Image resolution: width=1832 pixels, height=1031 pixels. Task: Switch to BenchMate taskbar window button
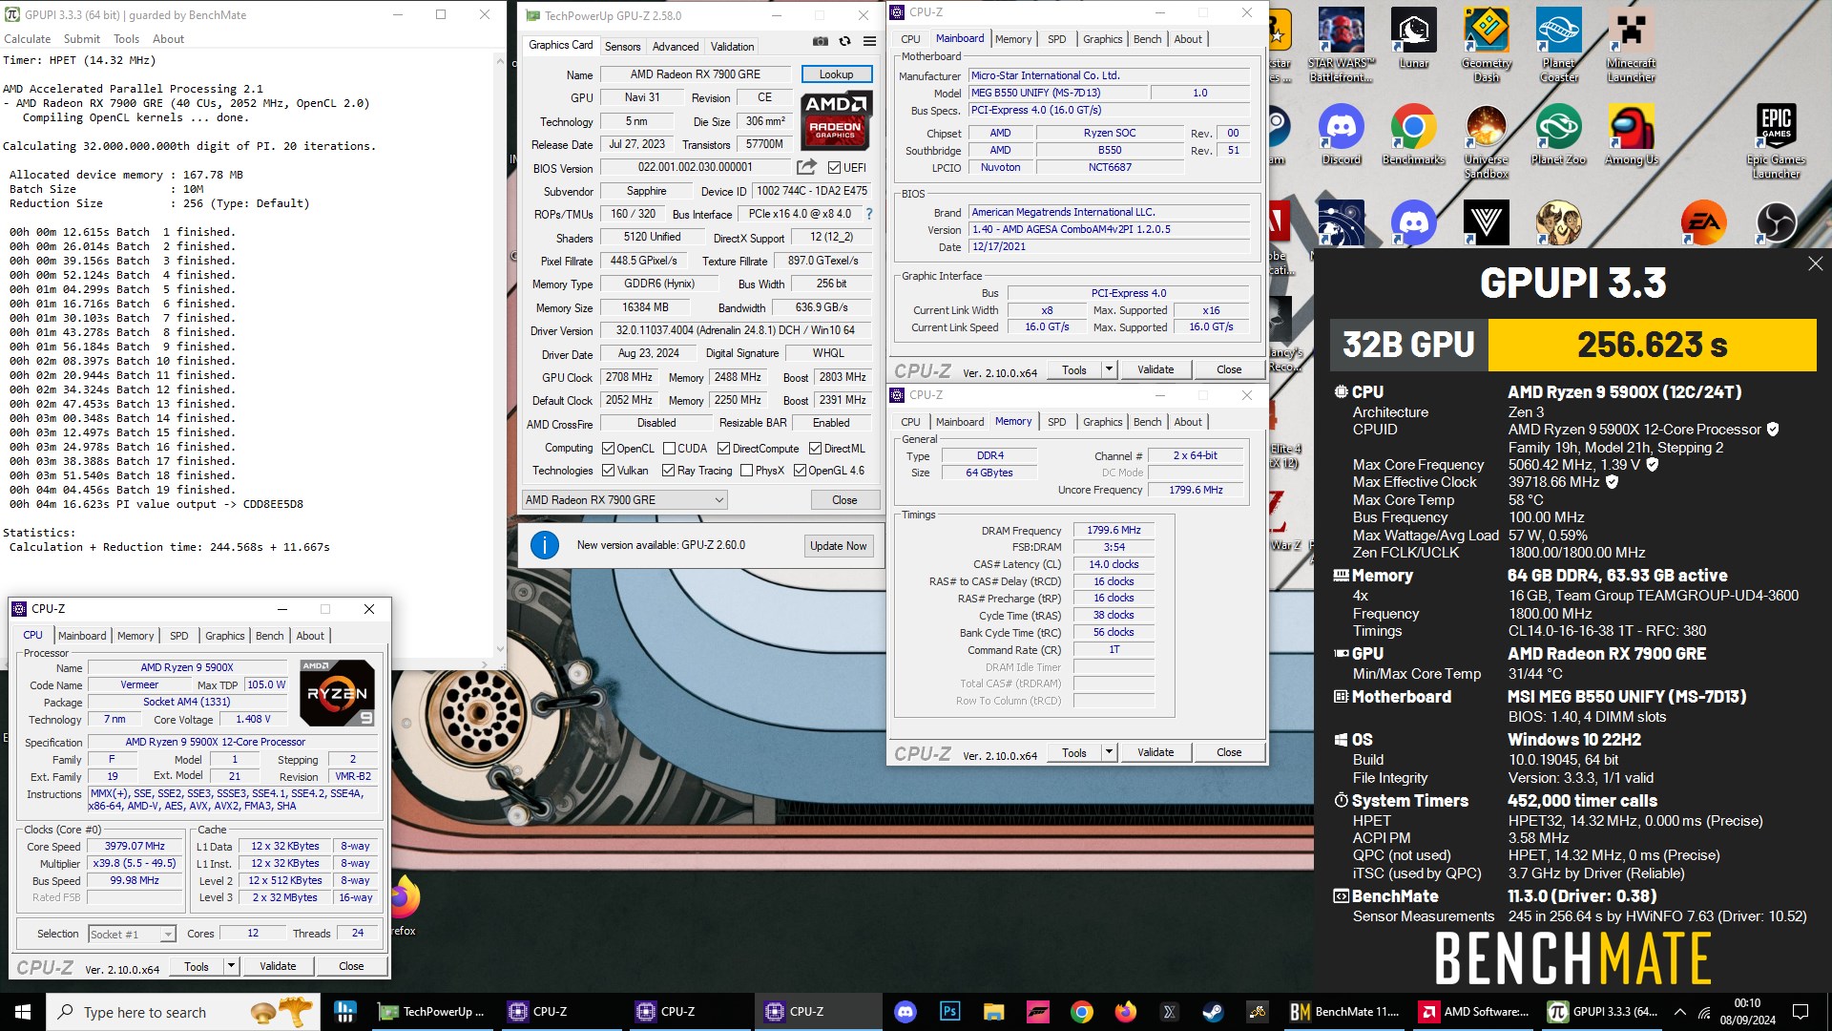point(1345,1012)
